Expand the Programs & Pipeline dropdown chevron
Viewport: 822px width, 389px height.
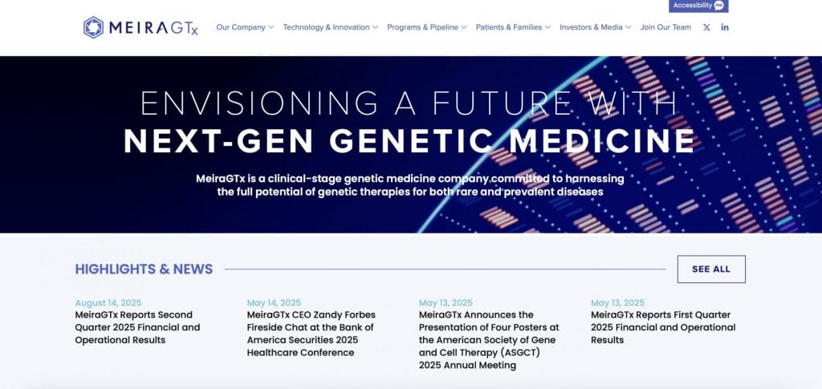(x=465, y=27)
